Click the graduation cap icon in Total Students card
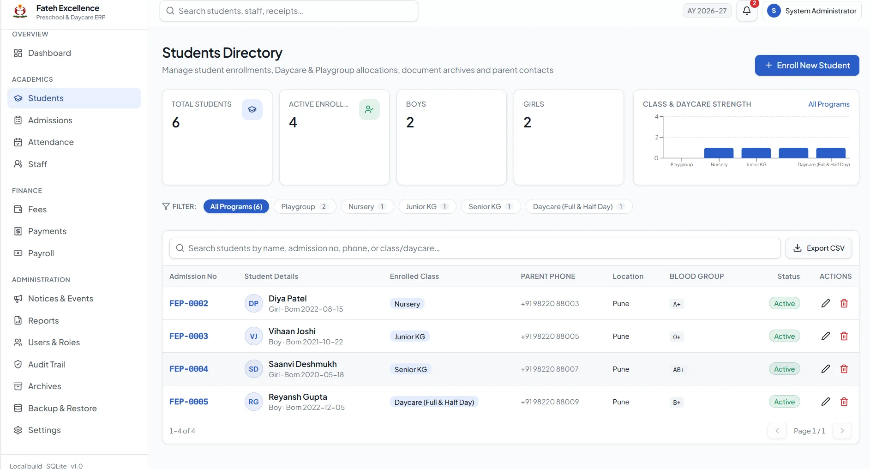The image size is (870, 469). pos(252,109)
